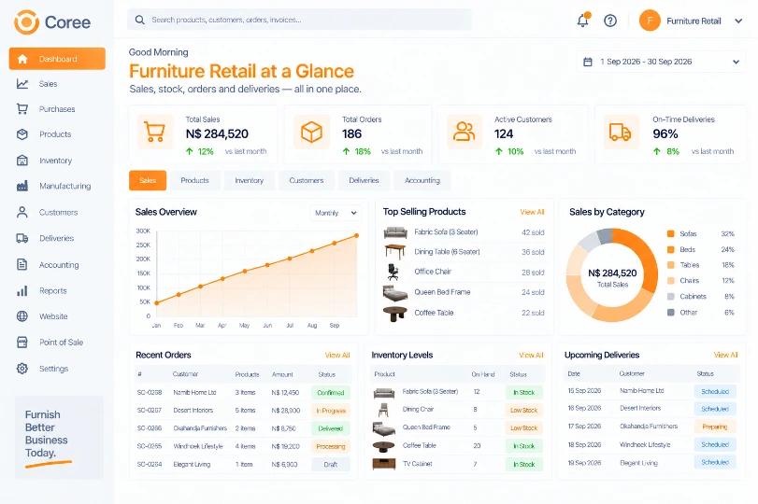
Task: Open Reports via the bar chart icon
Action: tap(22, 290)
